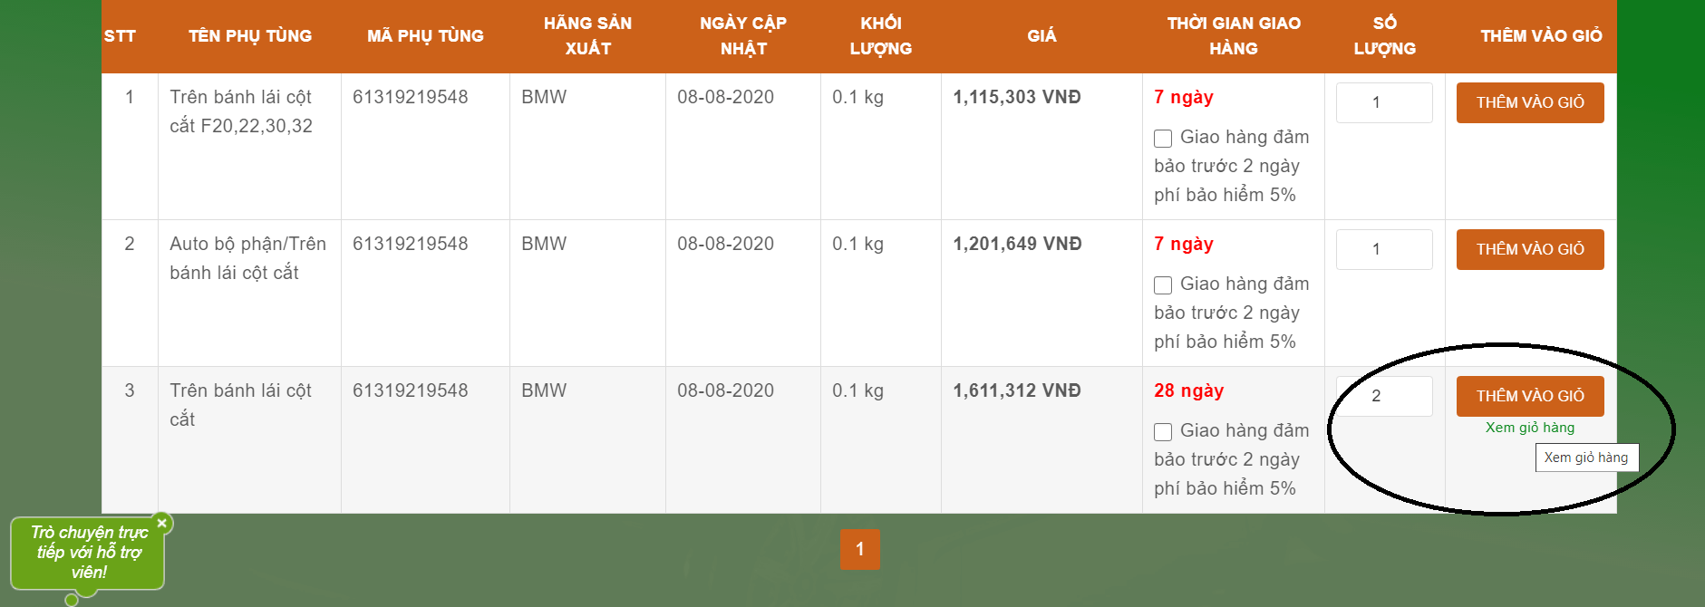The width and height of the screenshot is (1705, 607).
Task: Click the 'NGÀY CẬP NHẬT' column header
Action: [742, 36]
